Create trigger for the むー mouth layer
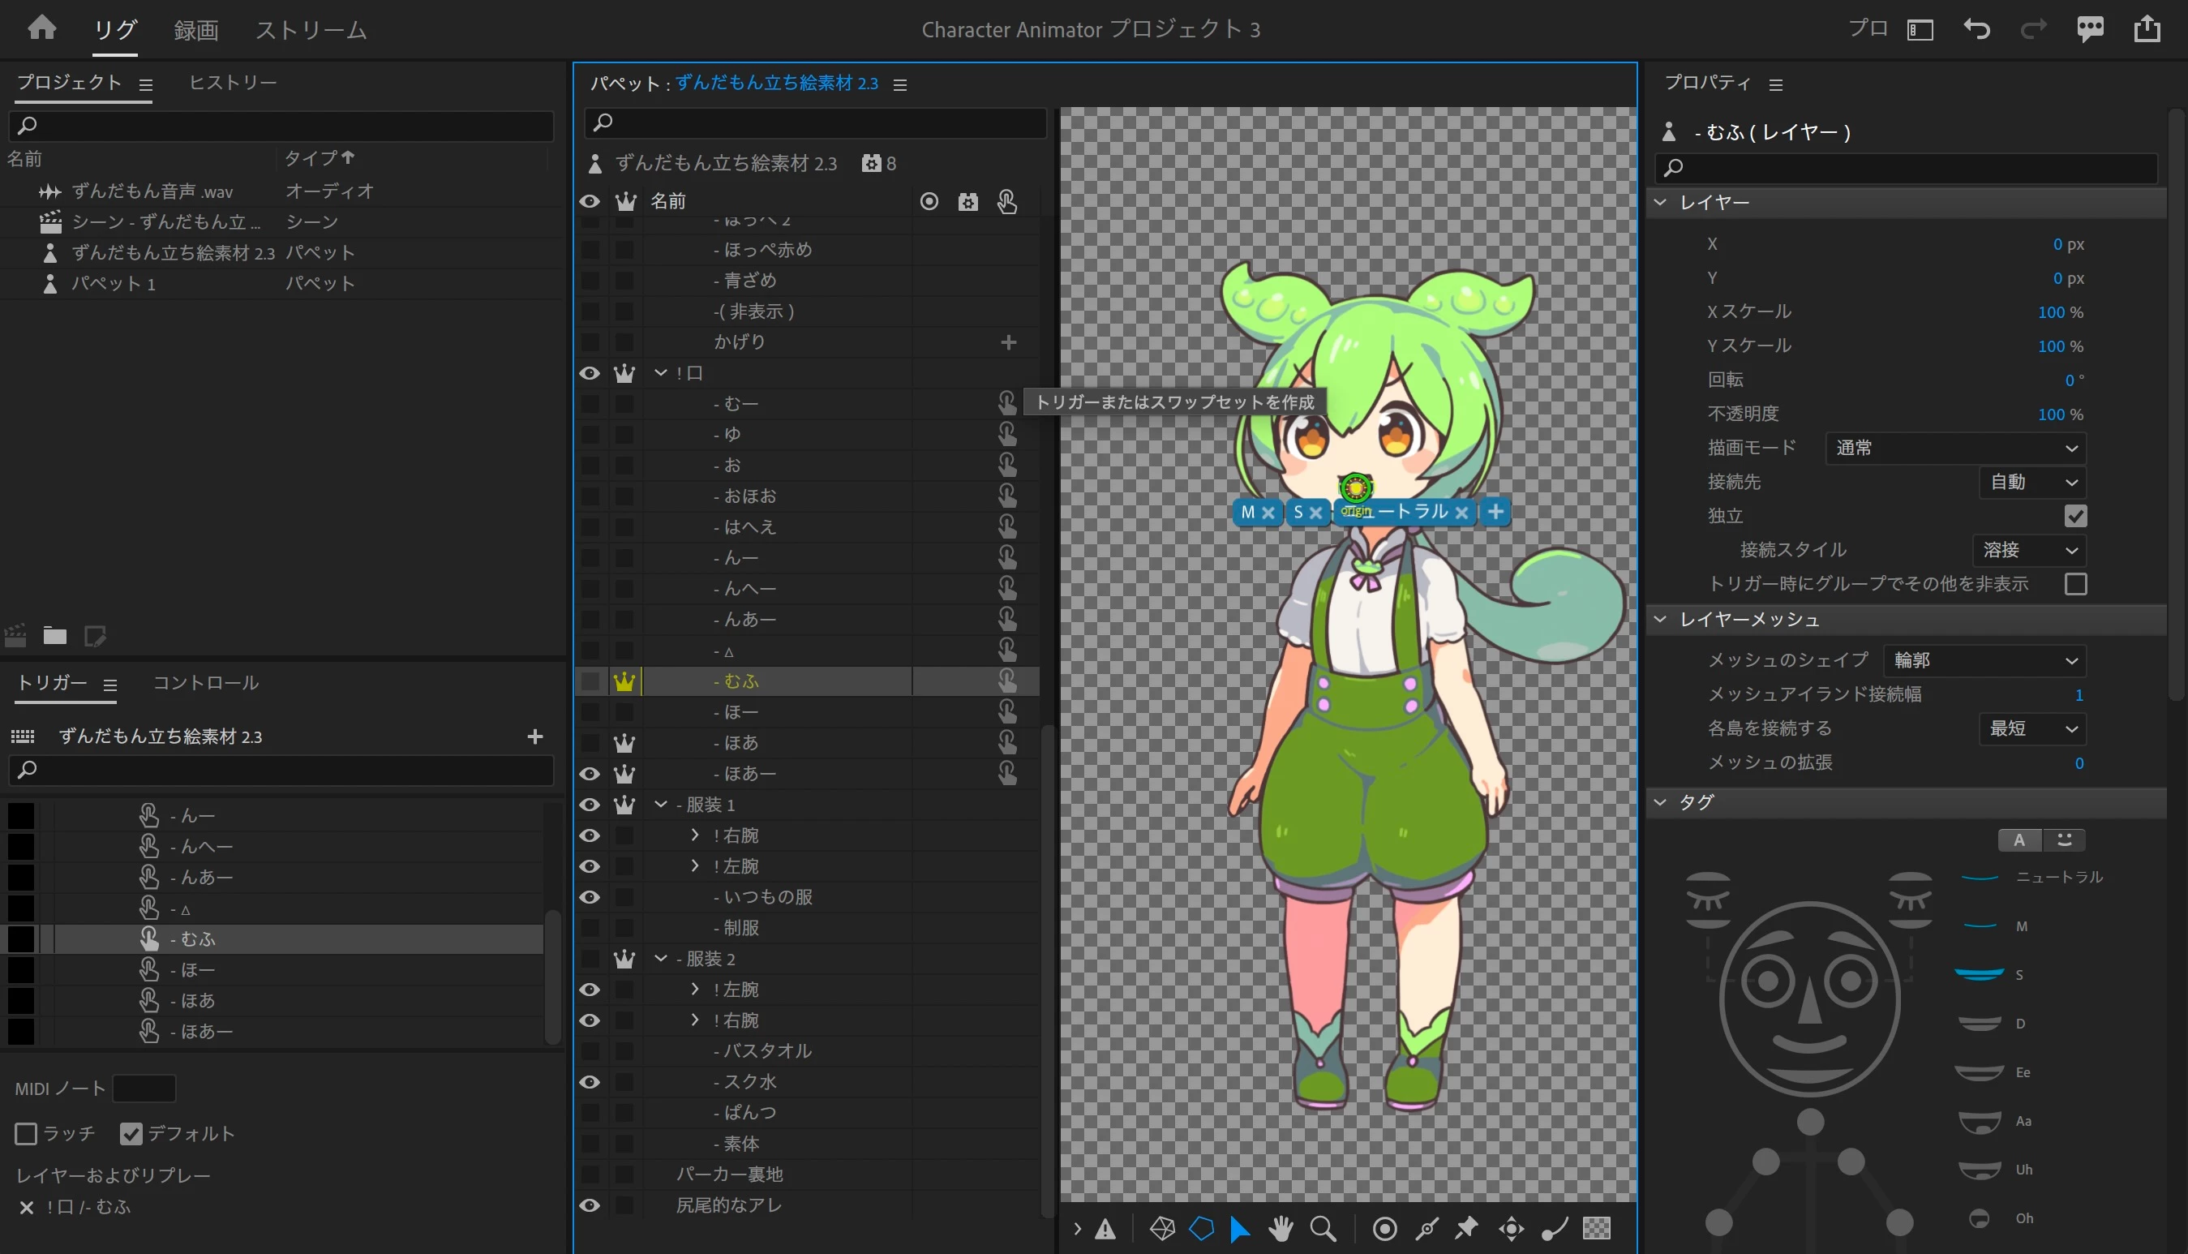The width and height of the screenshot is (2188, 1254). 1006,403
